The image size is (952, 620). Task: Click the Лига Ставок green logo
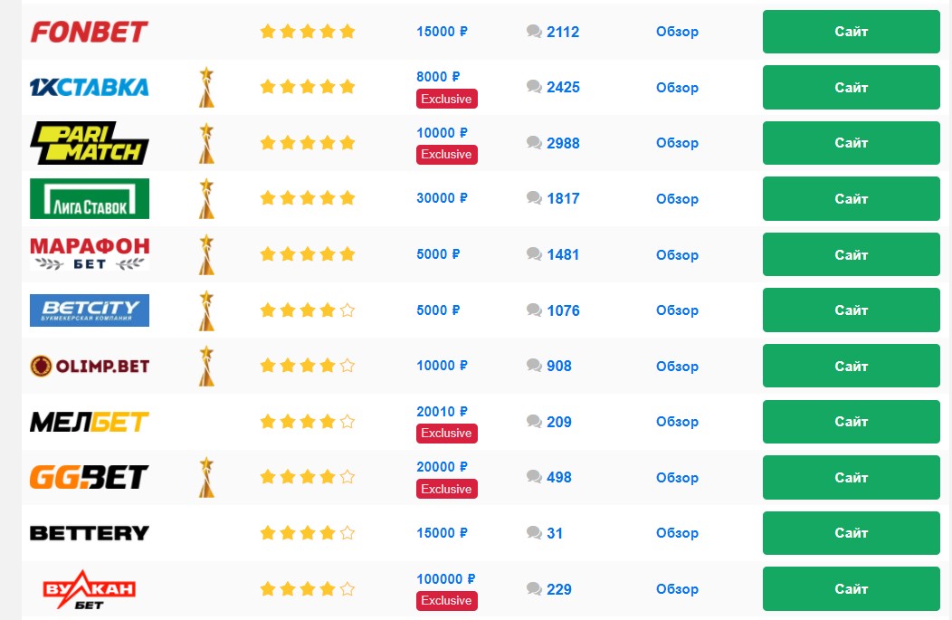[90, 198]
